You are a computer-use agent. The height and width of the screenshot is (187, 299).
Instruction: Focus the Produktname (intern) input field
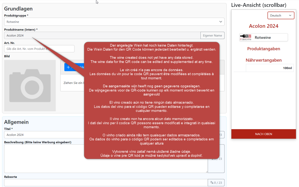[102, 35]
